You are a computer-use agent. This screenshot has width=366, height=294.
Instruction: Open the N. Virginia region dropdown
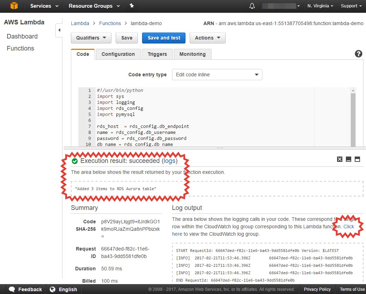click(x=320, y=6)
